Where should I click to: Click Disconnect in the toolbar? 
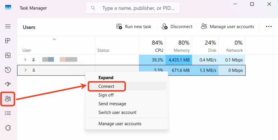tap(177, 27)
